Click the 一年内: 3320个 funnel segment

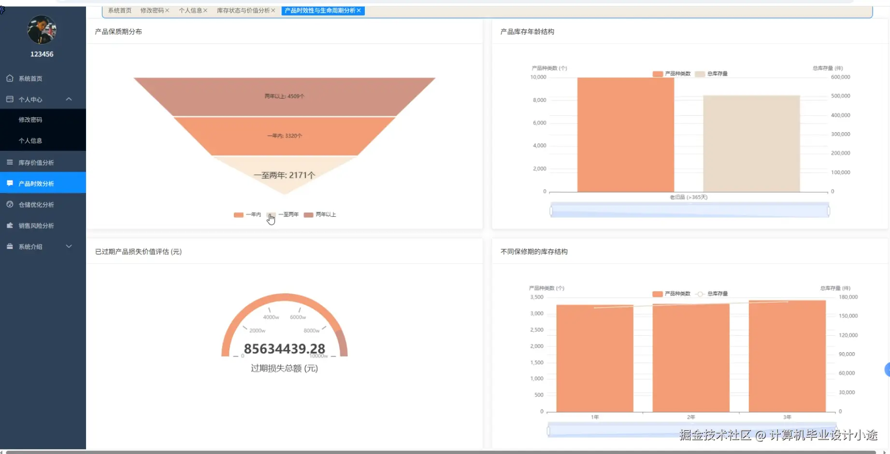(x=285, y=136)
